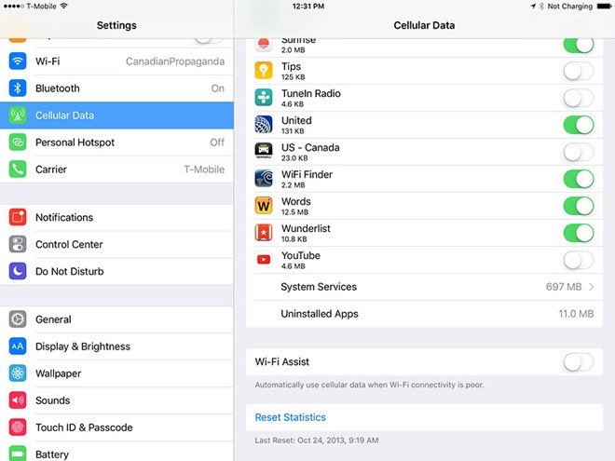The width and height of the screenshot is (615, 461).
Task: Disable cellular data for United
Action: (x=579, y=125)
